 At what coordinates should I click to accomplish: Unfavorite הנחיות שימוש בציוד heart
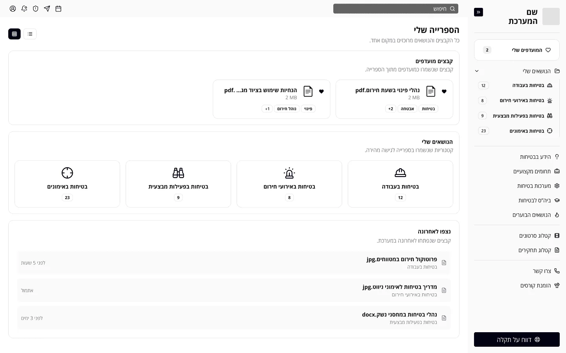tap(322, 91)
